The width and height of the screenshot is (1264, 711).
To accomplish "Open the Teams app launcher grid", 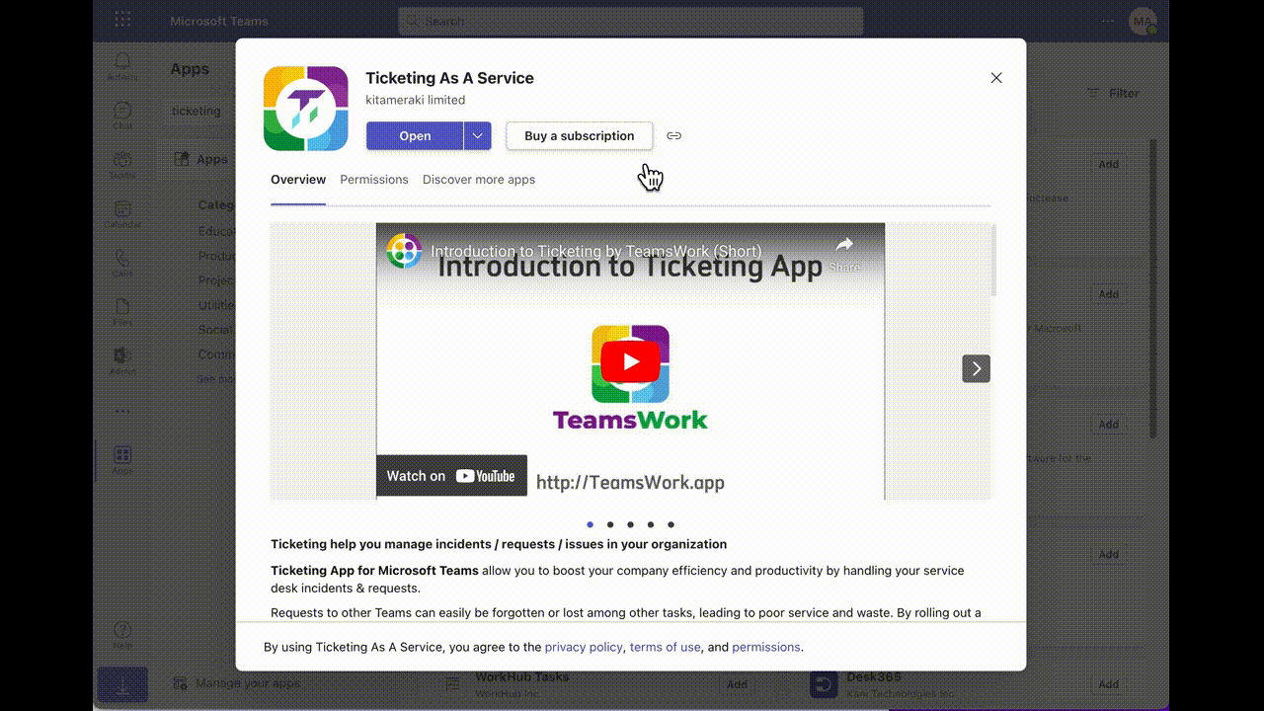I will pyautogui.click(x=122, y=20).
